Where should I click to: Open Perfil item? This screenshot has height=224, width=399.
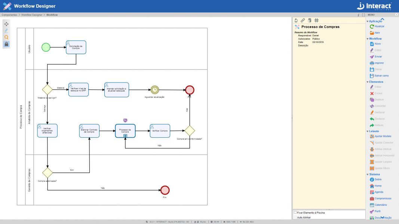(x=375, y=211)
